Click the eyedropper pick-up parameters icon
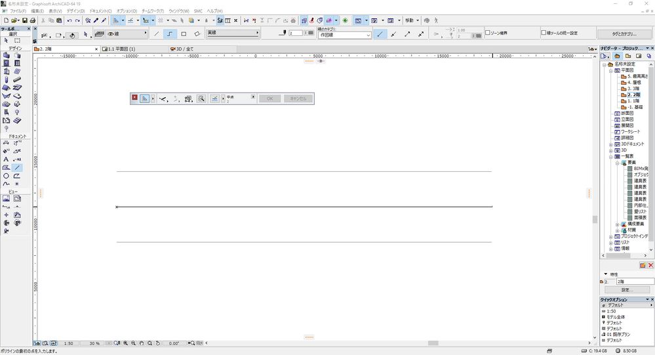The width and height of the screenshot is (655, 355). click(96, 20)
